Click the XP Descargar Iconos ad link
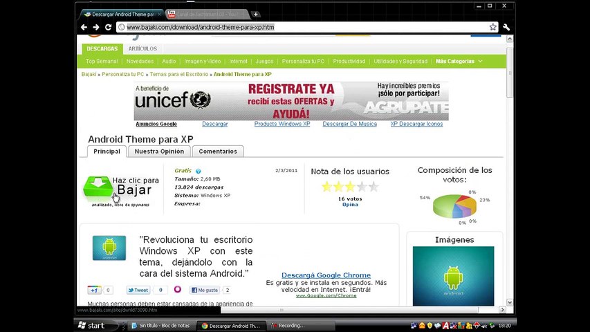The width and height of the screenshot is (590, 332). pos(416,124)
